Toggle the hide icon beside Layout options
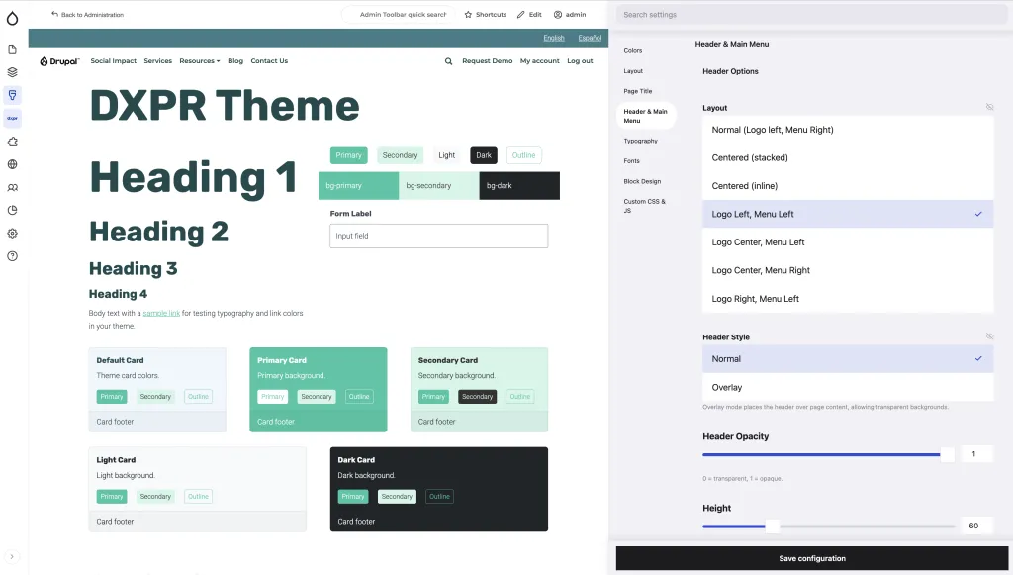This screenshot has width=1013, height=575. point(990,107)
